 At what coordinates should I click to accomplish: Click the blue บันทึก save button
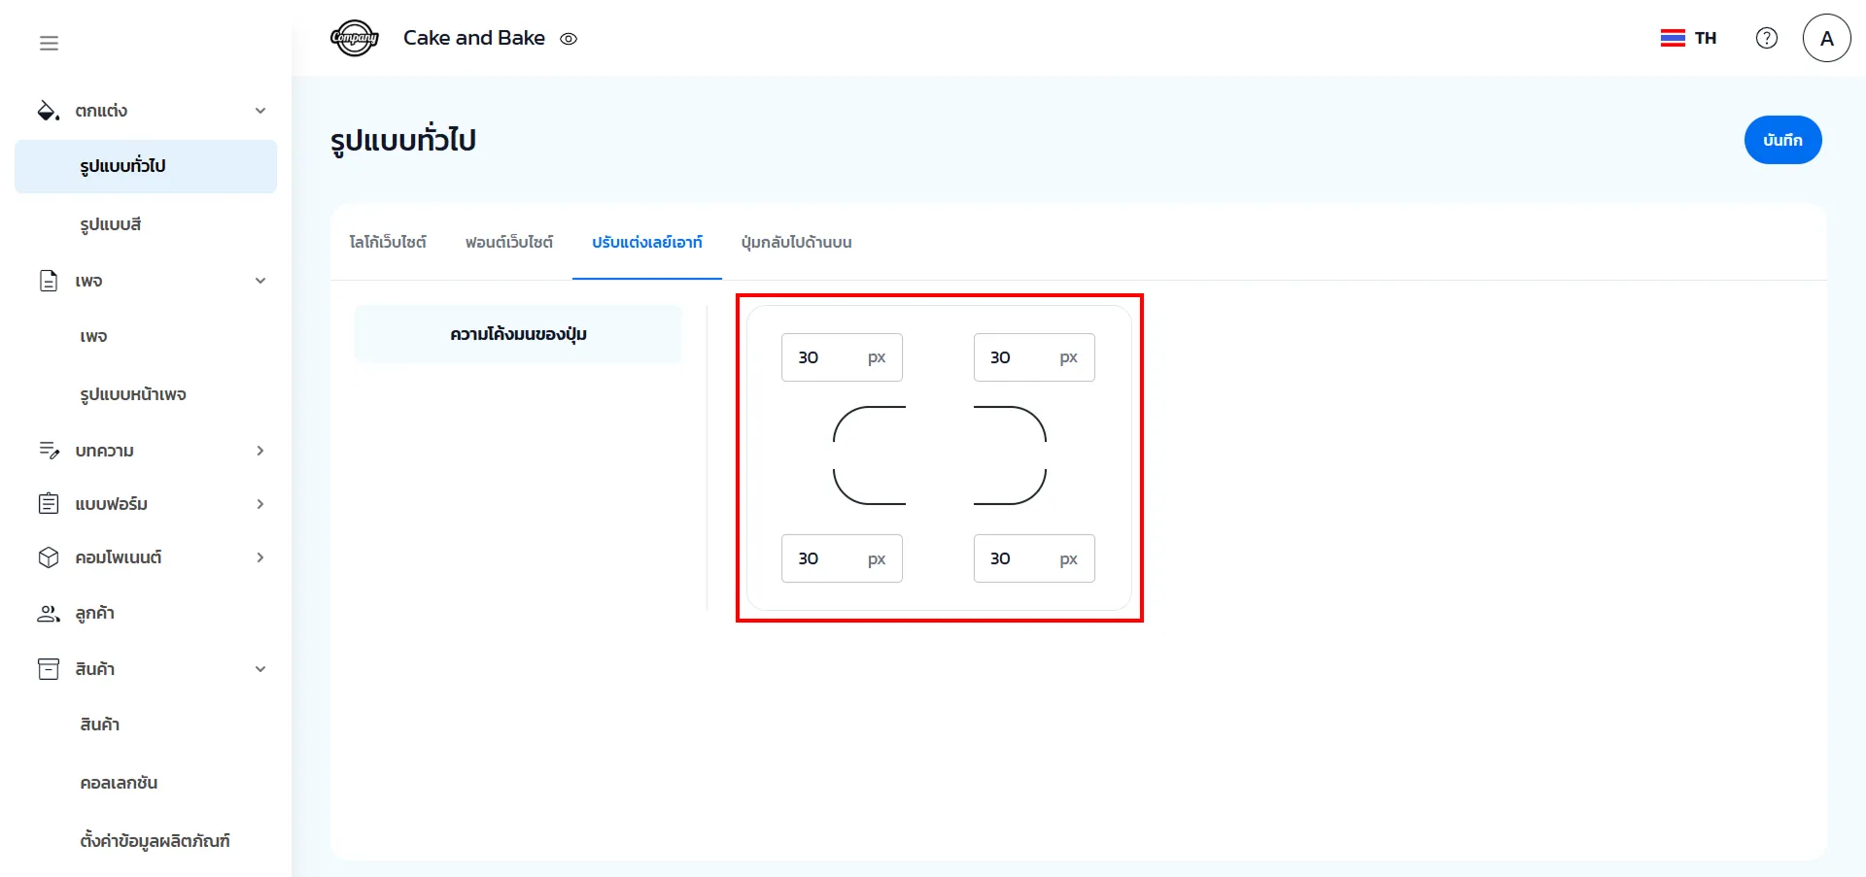pos(1781,140)
